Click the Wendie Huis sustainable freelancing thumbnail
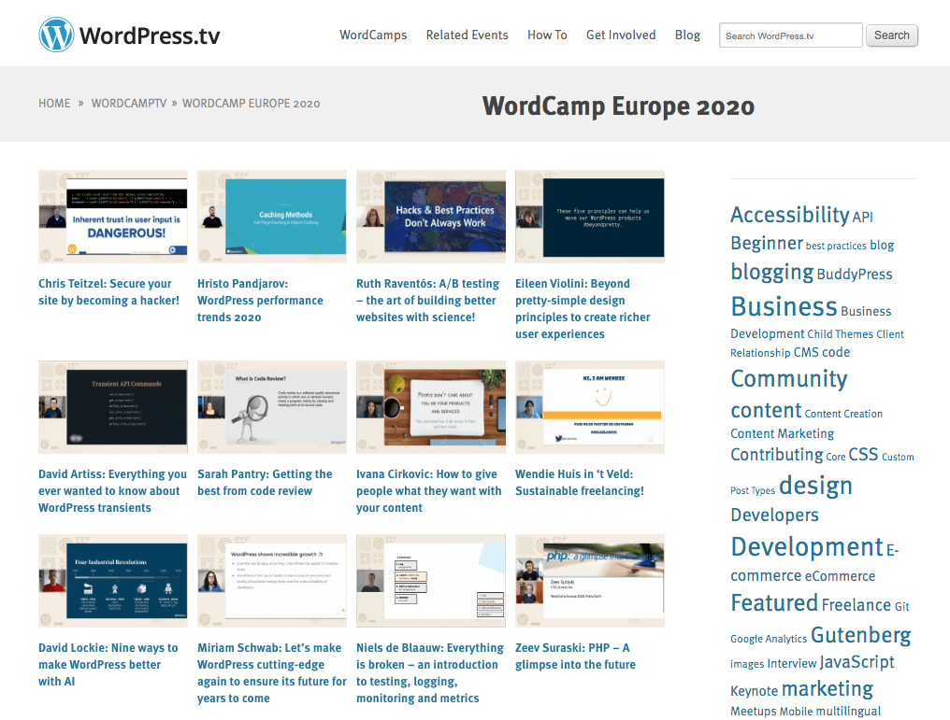The width and height of the screenshot is (950, 720). pyautogui.click(x=589, y=406)
